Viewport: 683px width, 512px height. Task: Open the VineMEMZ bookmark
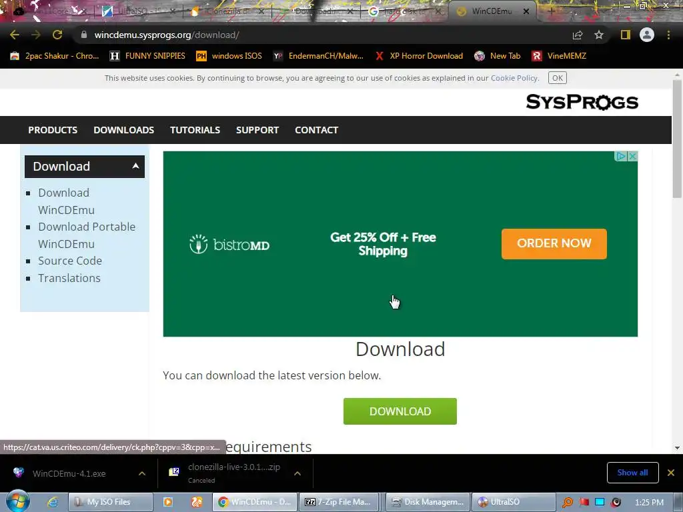559,56
